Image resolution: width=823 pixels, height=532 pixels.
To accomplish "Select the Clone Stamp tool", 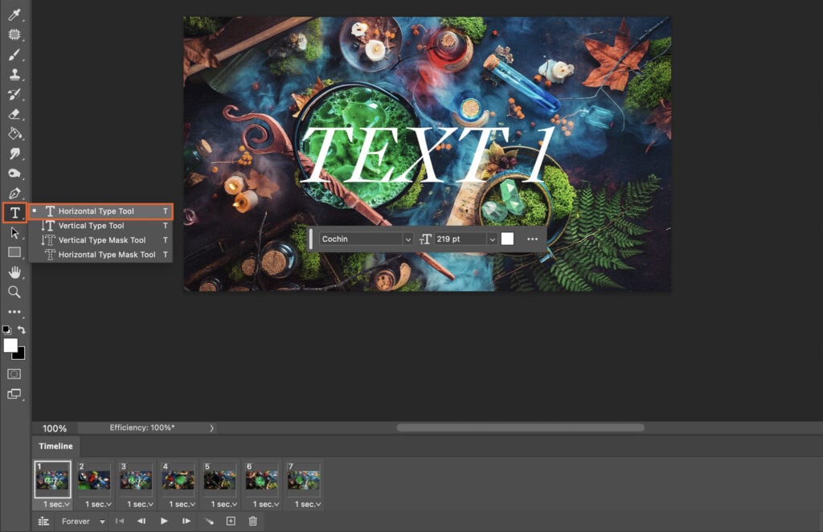I will (13, 75).
